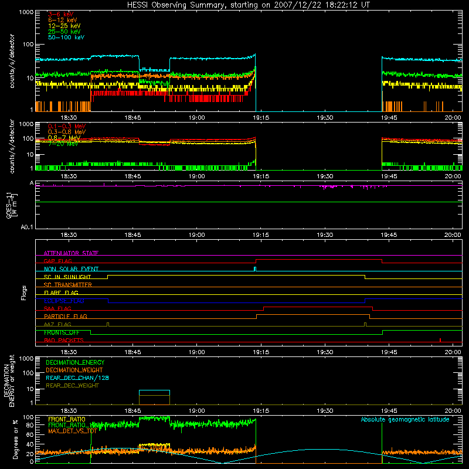469x469 pixels.
Task: Click the 0.8-7 MeV legend label
Action: [x=64, y=138]
